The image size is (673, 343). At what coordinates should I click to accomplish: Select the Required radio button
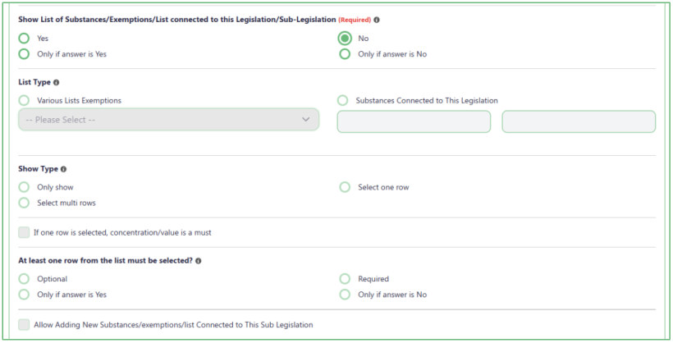click(x=345, y=279)
